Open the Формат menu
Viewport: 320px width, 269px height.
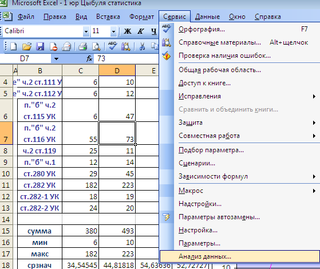coord(141,17)
